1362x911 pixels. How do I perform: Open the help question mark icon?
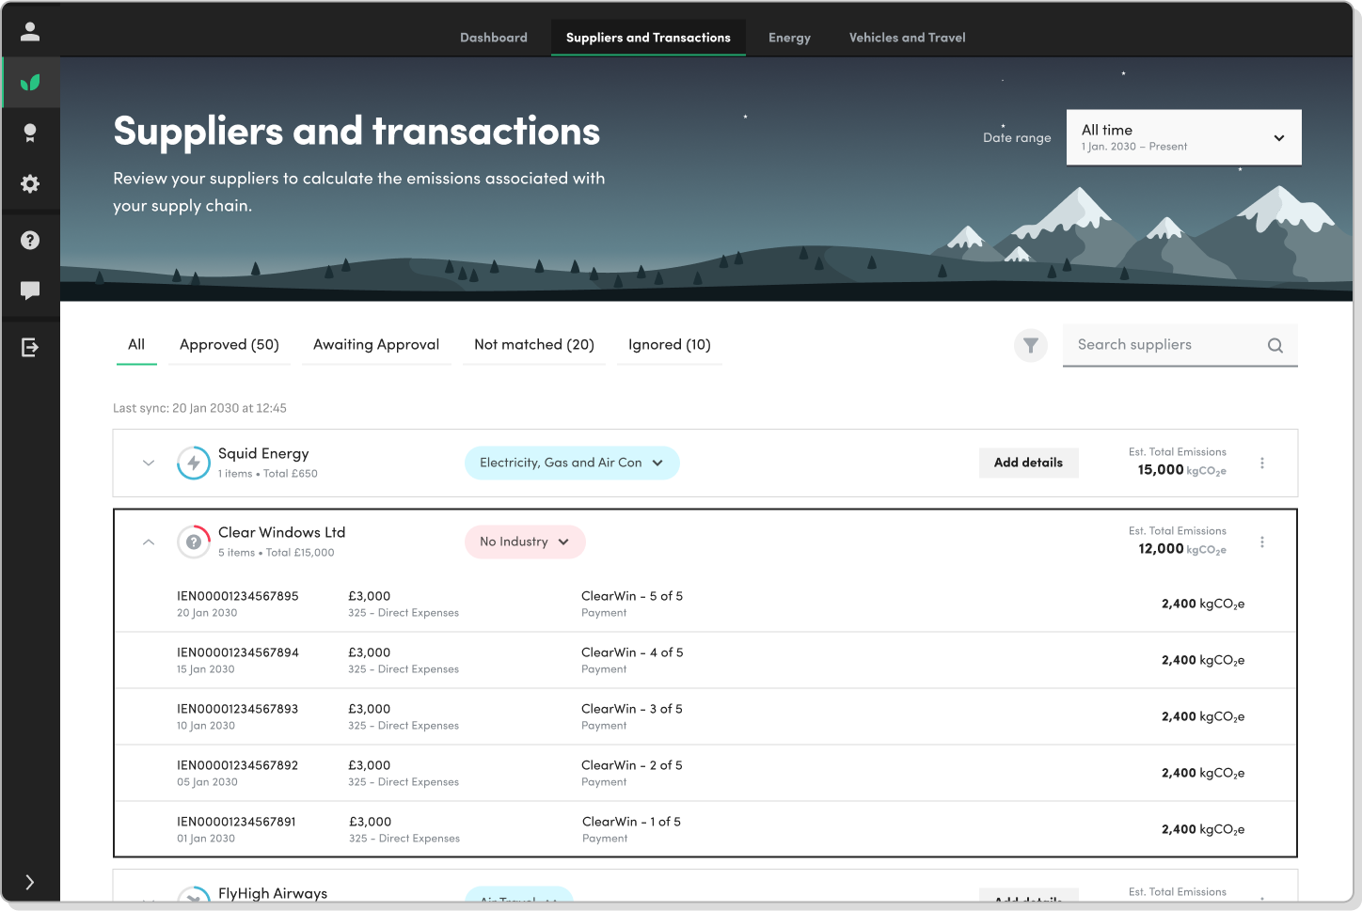click(30, 241)
